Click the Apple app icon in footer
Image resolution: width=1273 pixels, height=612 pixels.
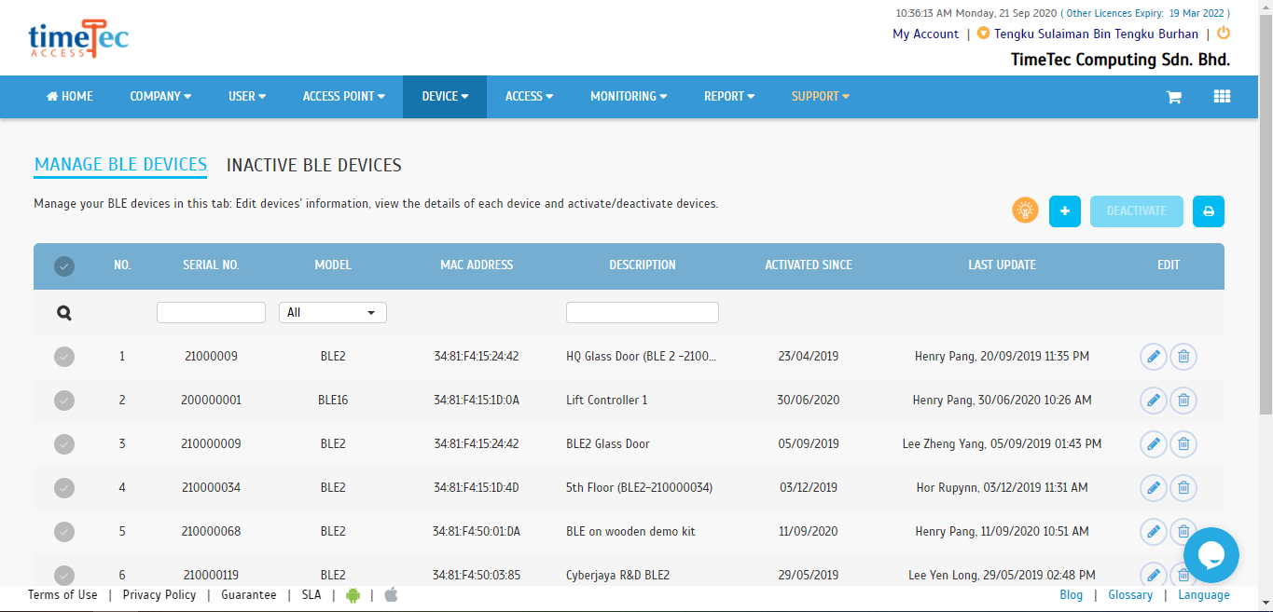(x=391, y=594)
